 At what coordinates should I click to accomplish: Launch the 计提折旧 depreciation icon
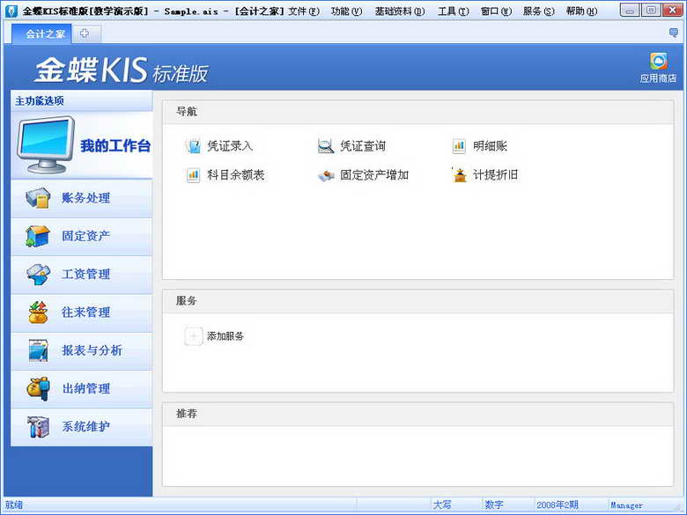pos(459,175)
